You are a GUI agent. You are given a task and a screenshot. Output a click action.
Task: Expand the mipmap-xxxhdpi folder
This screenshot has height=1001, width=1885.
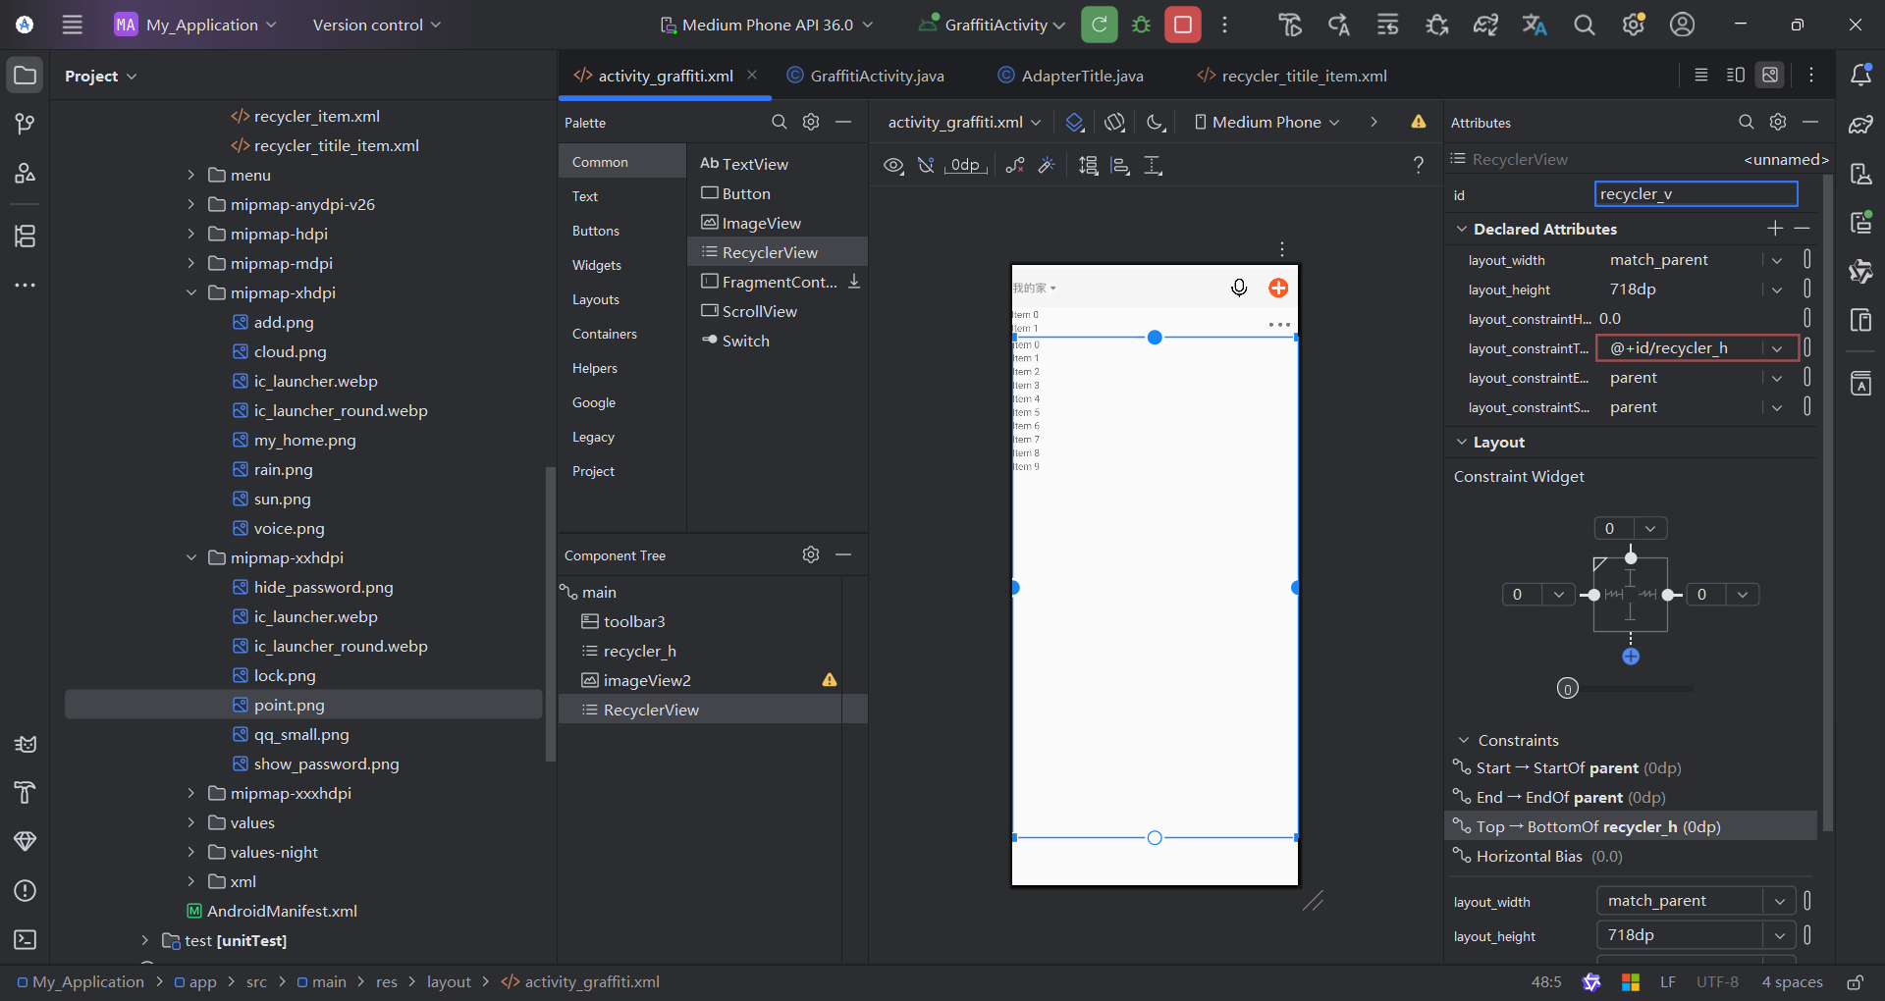(191, 793)
